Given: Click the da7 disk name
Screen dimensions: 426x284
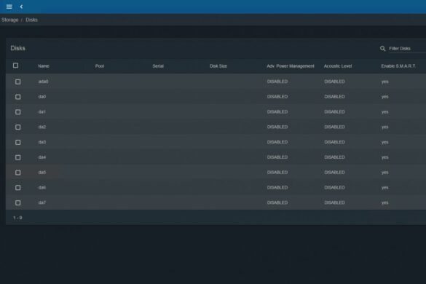Looking at the screenshot, I should pos(42,202).
